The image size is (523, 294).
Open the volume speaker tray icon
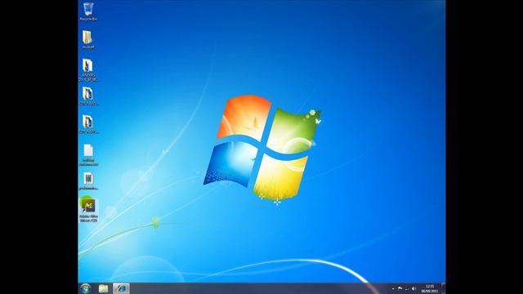(x=413, y=288)
